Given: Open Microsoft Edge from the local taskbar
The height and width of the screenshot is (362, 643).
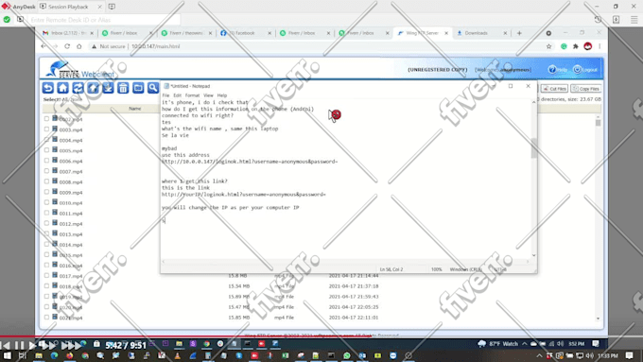Looking at the screenshot, I should click(54, 355).
